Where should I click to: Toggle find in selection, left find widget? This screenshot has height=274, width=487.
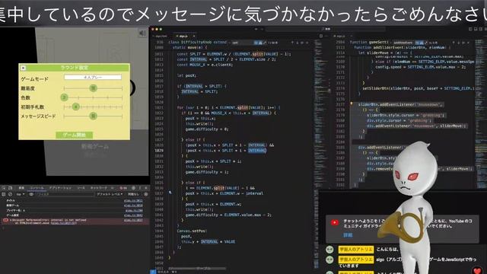[x=302, y=43]
